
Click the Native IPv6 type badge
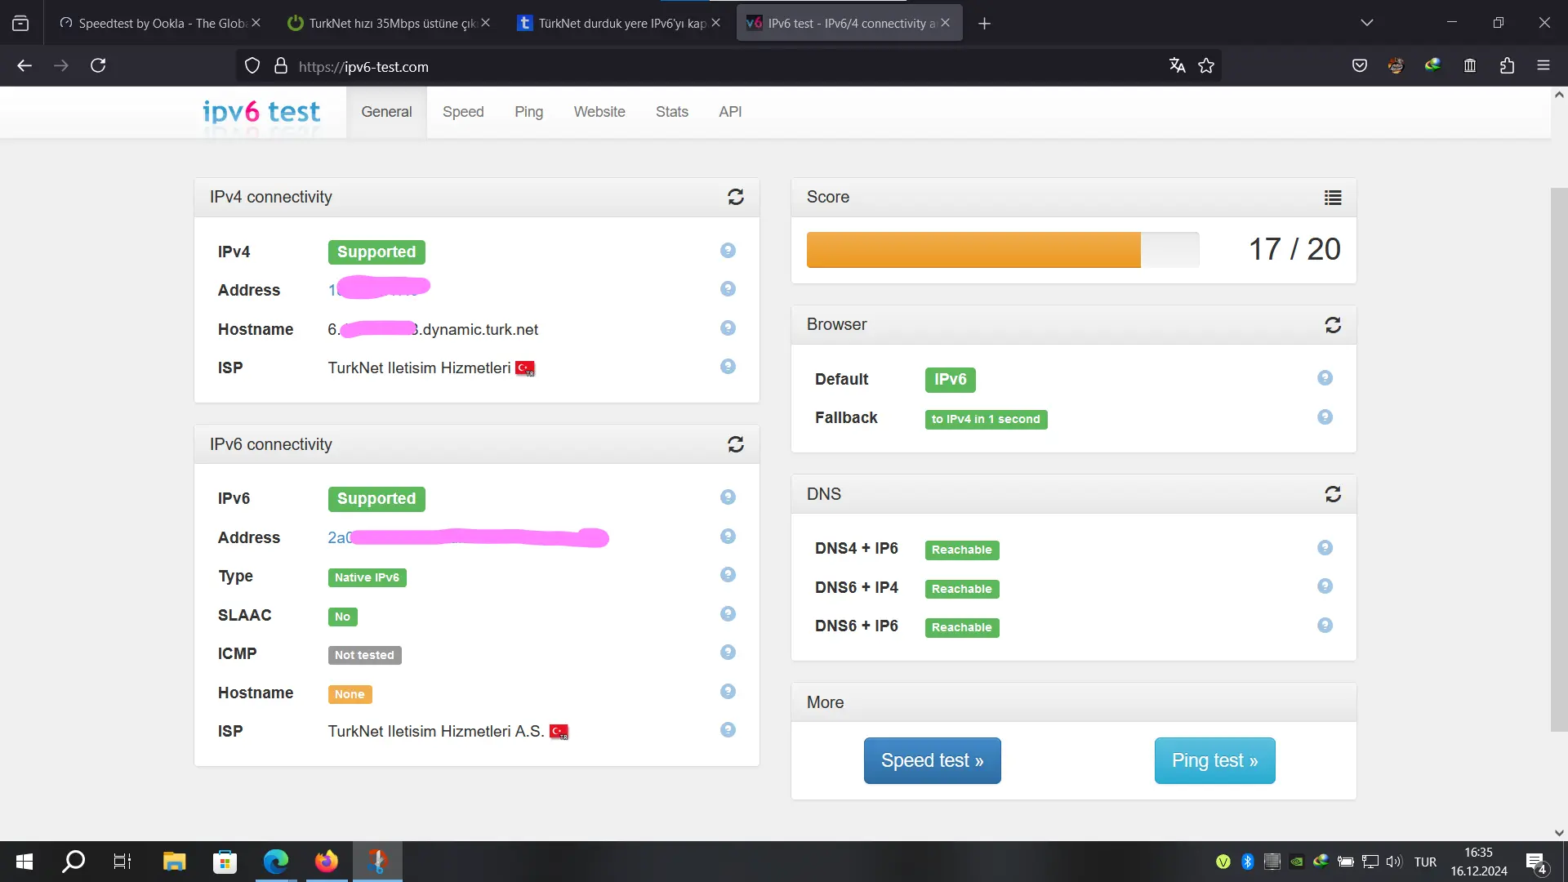point(367,577)
